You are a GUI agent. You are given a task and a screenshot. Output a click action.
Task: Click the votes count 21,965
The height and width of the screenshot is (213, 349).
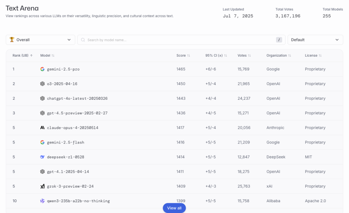click(244, 84)
